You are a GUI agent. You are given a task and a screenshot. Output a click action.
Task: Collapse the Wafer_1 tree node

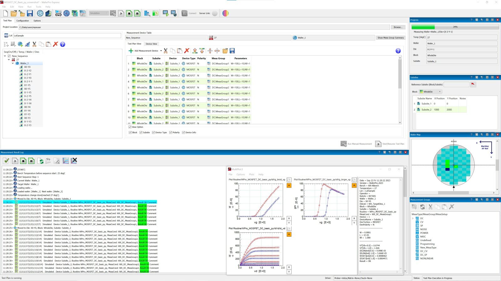(13, 63)
